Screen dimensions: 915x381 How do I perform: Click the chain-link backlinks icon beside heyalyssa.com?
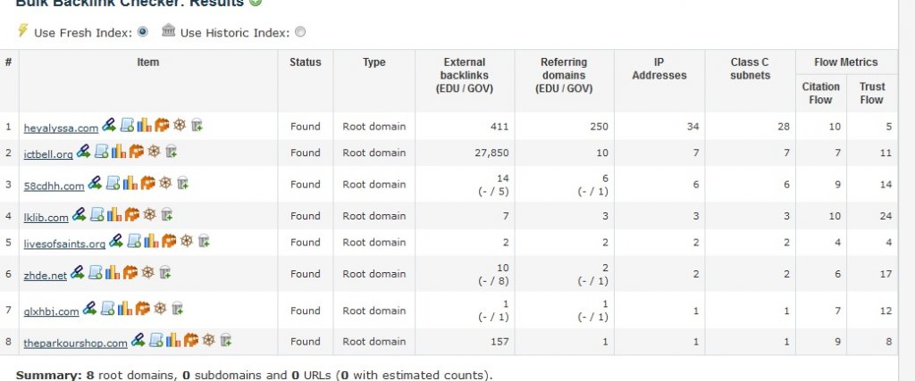pos(108,125)
